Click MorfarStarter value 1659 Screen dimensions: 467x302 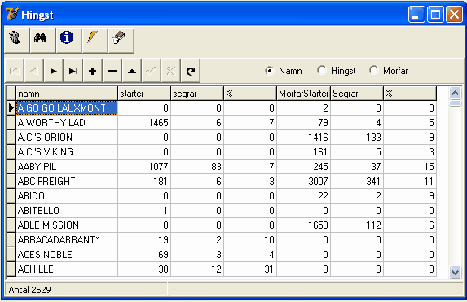tap(318, 225)
